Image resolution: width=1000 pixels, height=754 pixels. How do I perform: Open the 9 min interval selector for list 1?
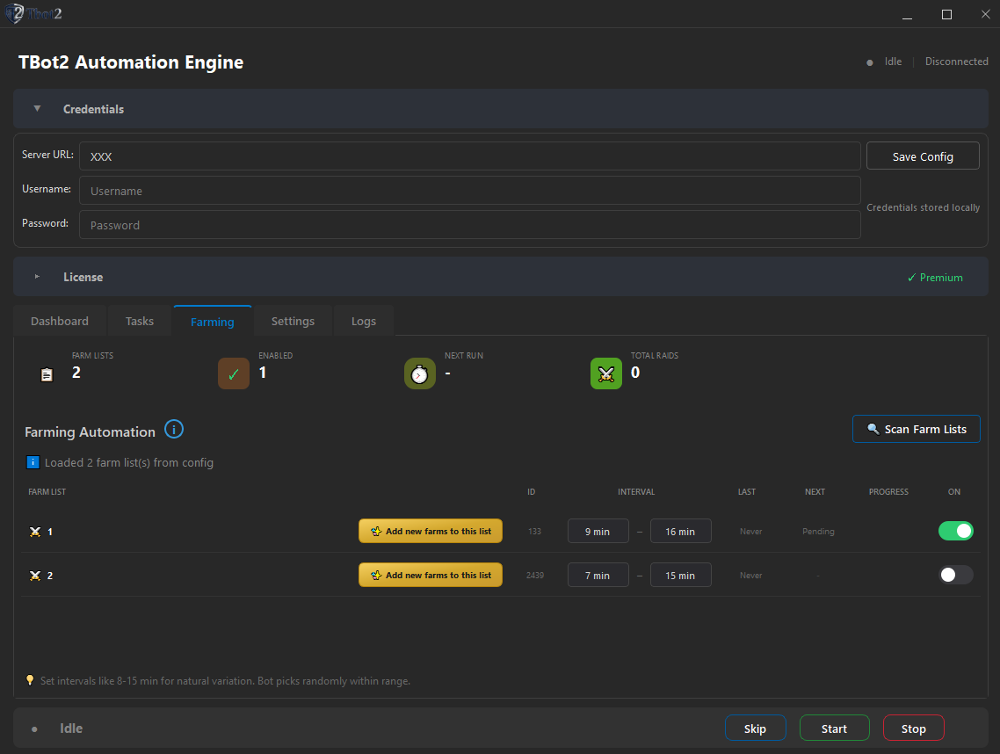pos(598,531)
